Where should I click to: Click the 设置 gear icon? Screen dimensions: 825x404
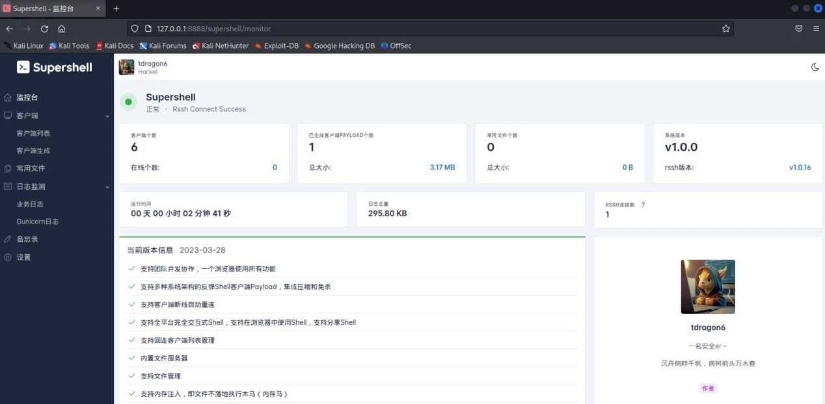coord(8,257)
